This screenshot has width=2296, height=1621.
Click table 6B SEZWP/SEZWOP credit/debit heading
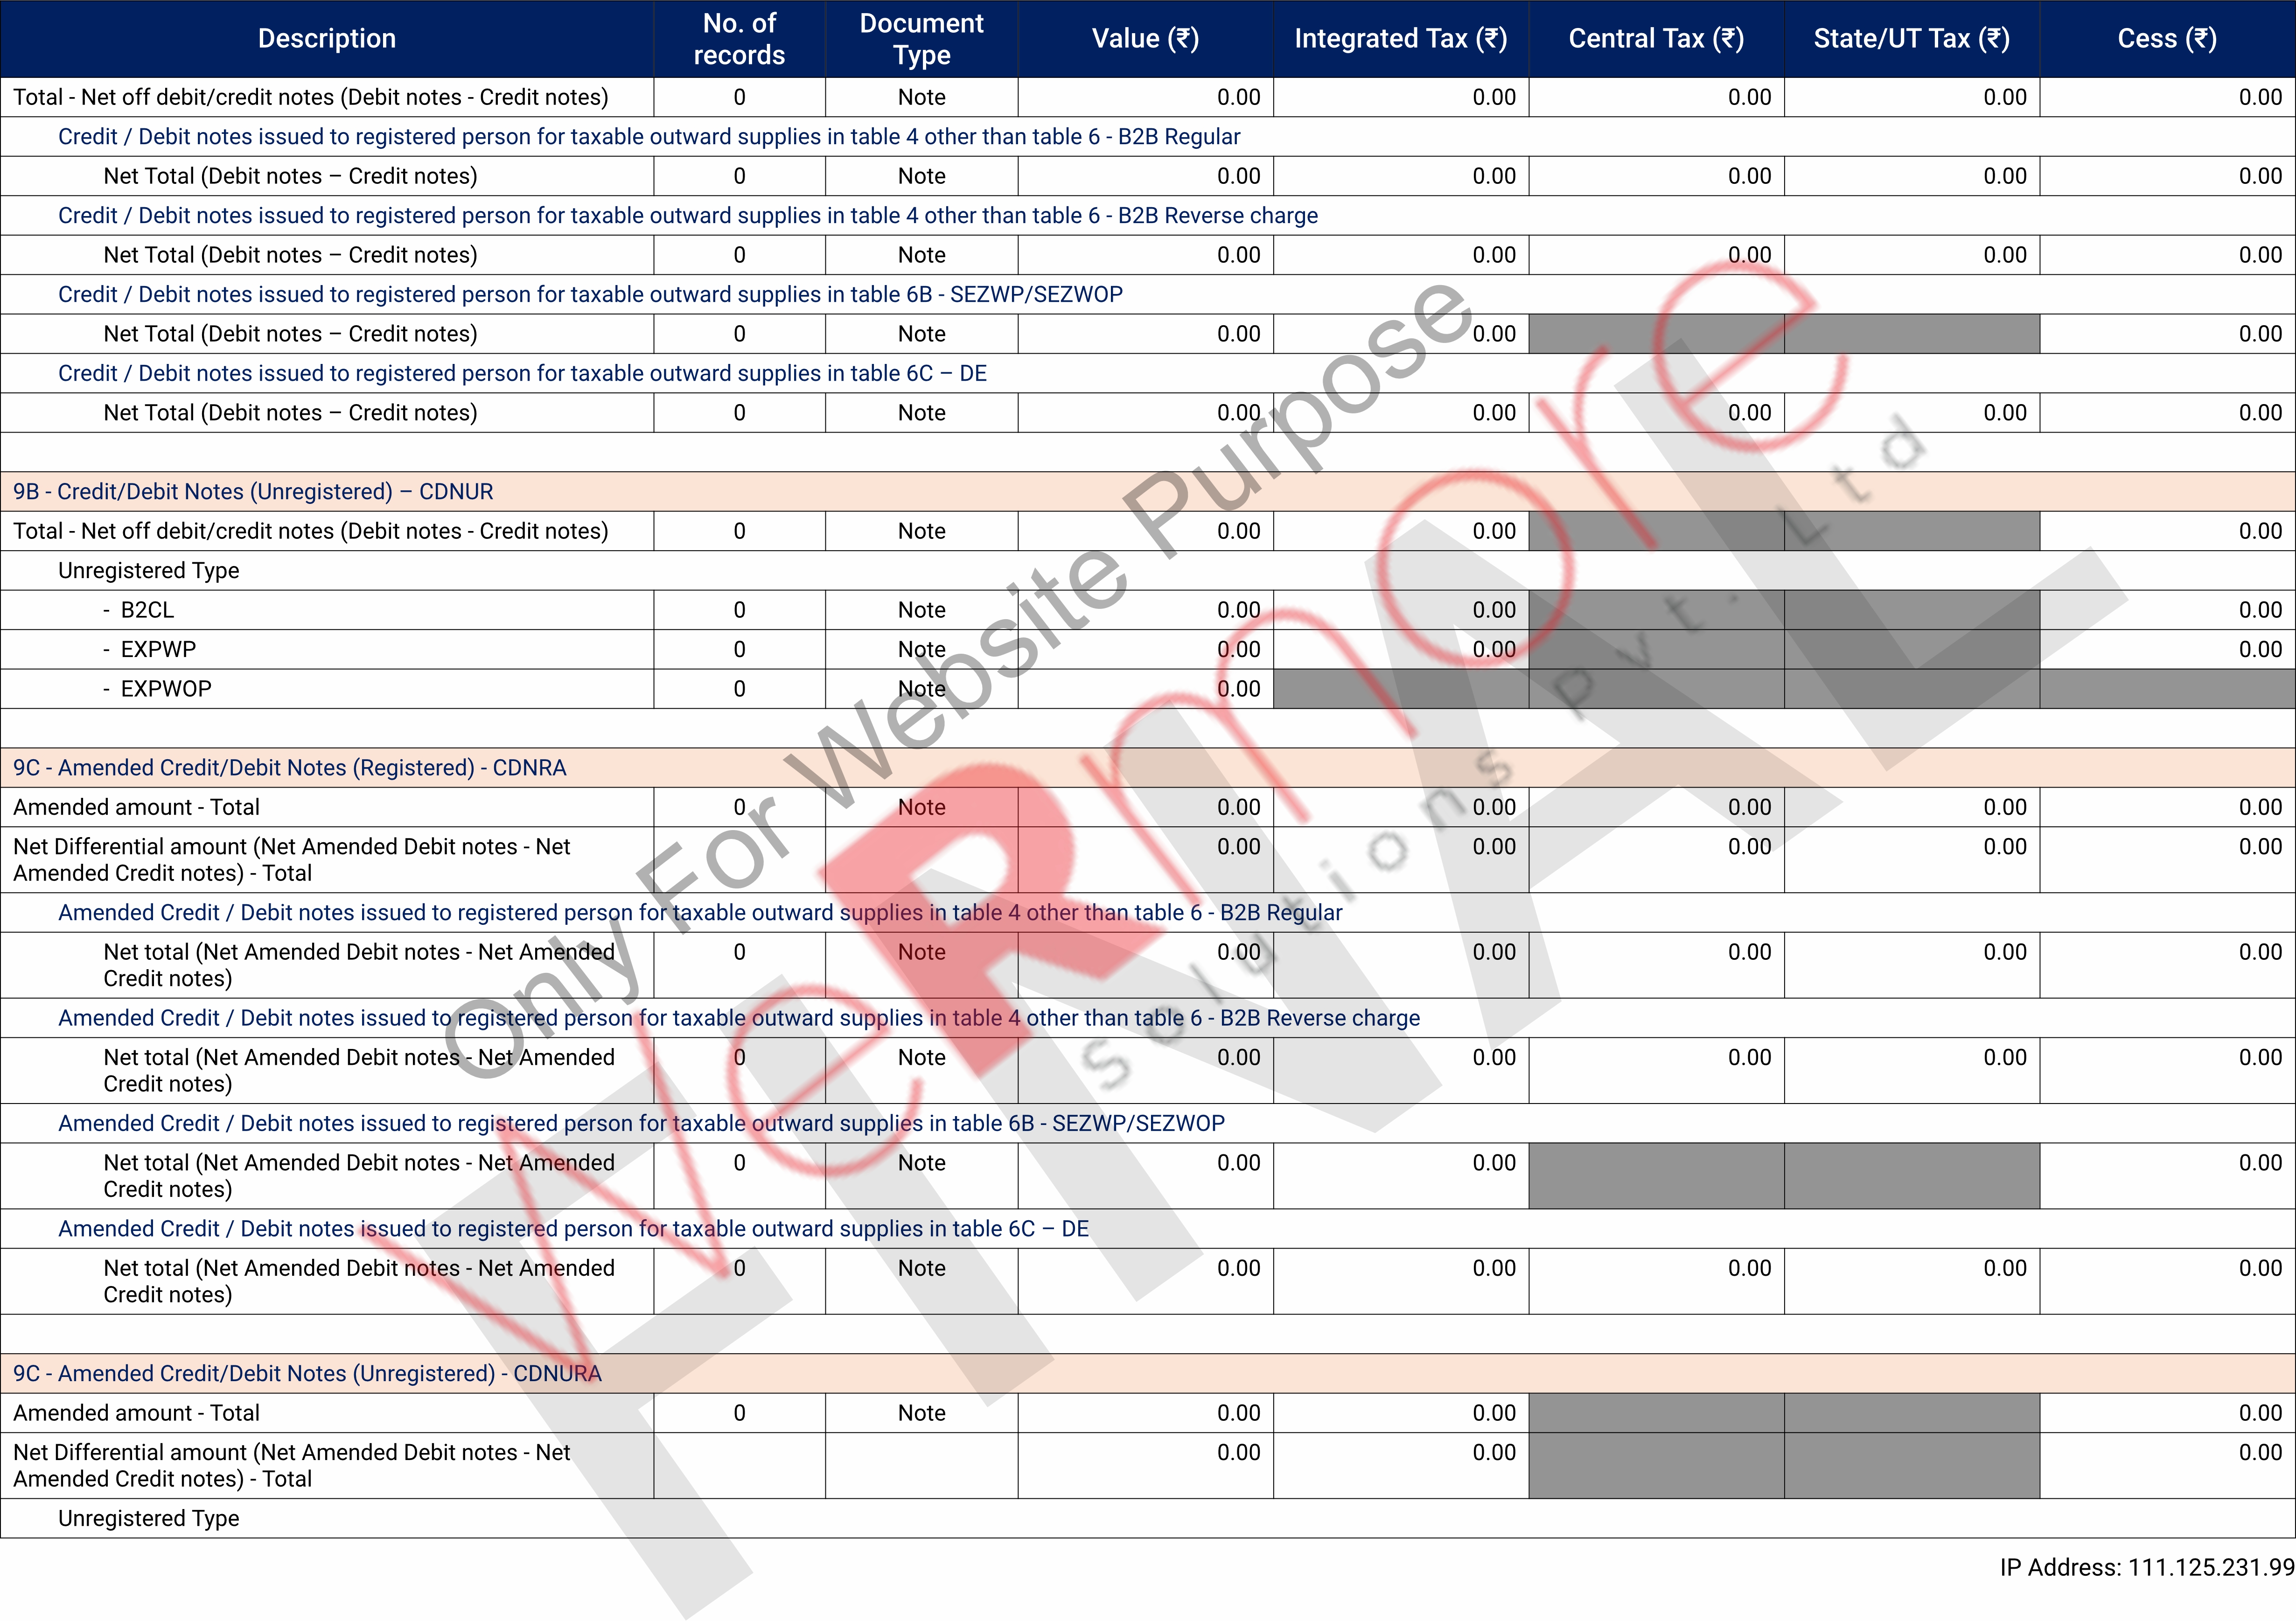590,295
